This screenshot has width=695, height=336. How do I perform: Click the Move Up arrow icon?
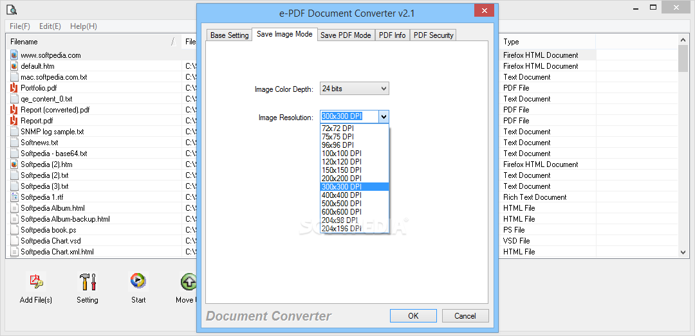pos(189,281)
